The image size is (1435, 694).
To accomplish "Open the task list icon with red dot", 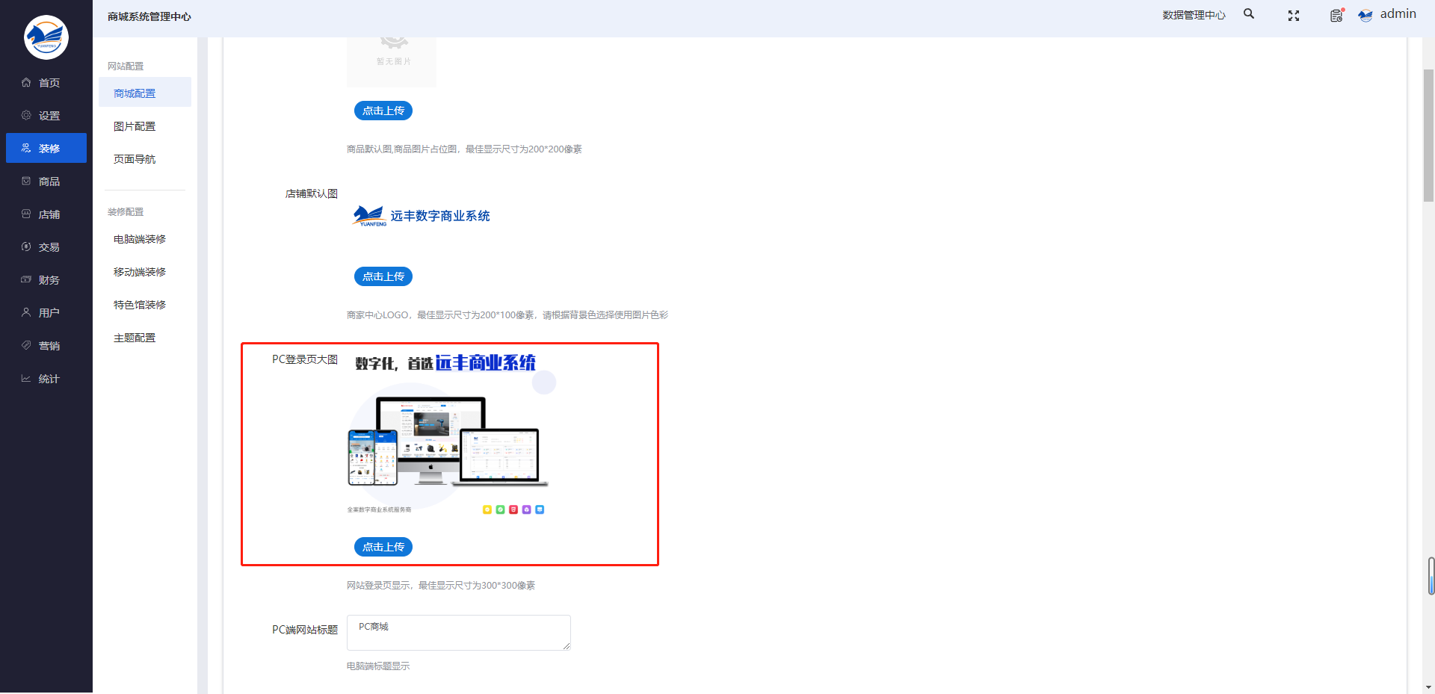I will 1337,15.
